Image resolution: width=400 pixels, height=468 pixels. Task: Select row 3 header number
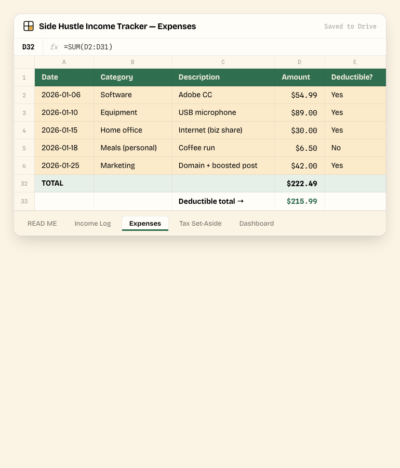pos(24,113)
